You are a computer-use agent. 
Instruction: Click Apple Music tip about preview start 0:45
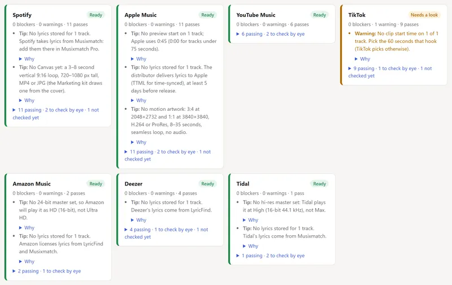click(174, 41)
